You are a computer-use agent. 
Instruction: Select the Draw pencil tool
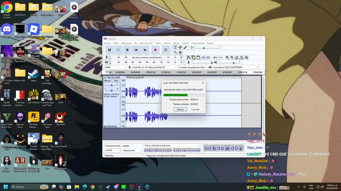[185, 47]
